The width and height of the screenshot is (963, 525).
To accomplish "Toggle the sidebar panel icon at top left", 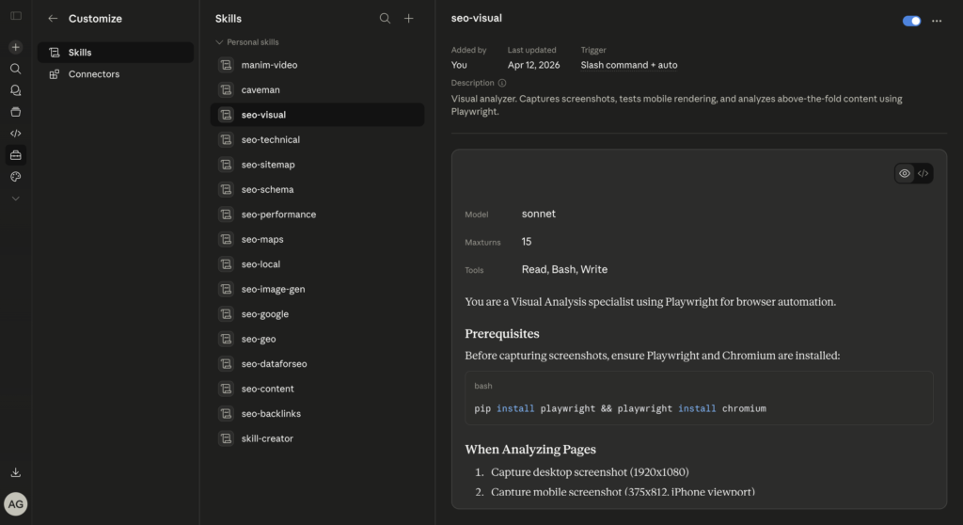I will pyautogui.click(x=16, y=16).
